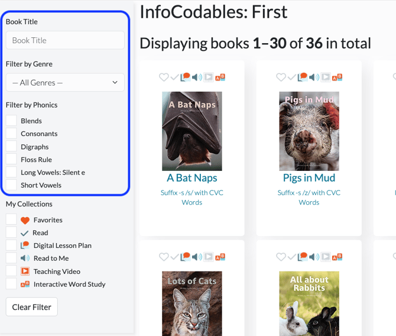Open Pigs in Mud interactive word study icon
Image resolution: width=396 pixels, height=336 pixels.
(x=337, y=77)
